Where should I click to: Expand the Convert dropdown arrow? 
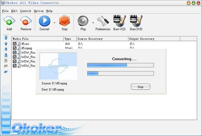(x=55, y=23)
